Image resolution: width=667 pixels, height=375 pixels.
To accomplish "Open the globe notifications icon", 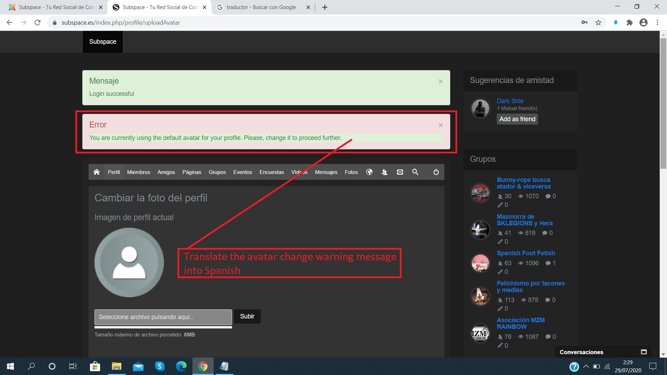I will point(369,172).
